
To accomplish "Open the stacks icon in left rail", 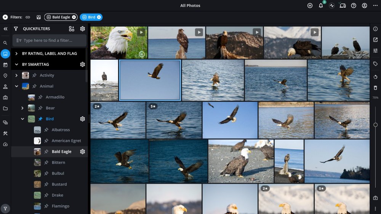I will tap(5, 123).
